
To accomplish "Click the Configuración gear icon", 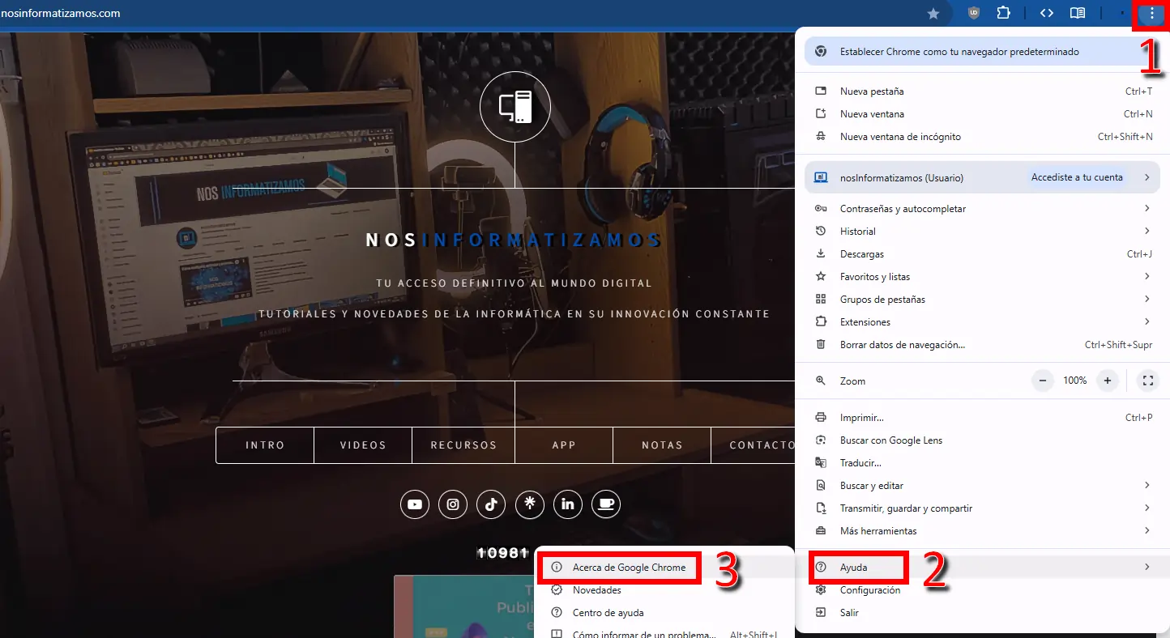I will click(821, 590).
